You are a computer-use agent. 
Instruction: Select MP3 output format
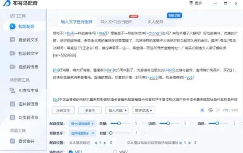[x=71, y=152]
